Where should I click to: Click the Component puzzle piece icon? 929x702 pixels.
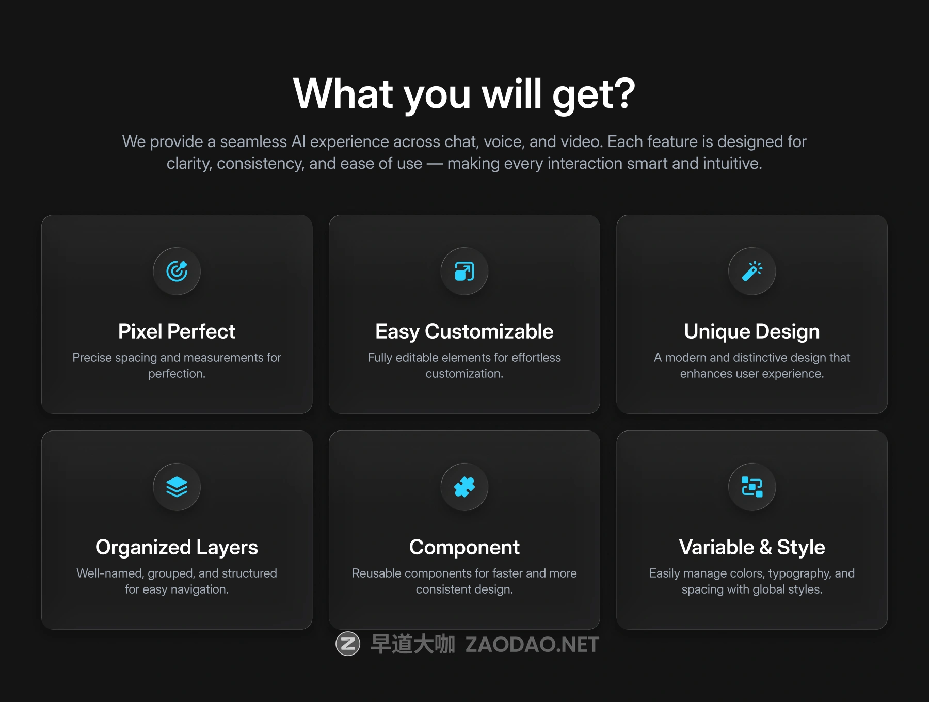pyautogui.click(x=464, y=487)
